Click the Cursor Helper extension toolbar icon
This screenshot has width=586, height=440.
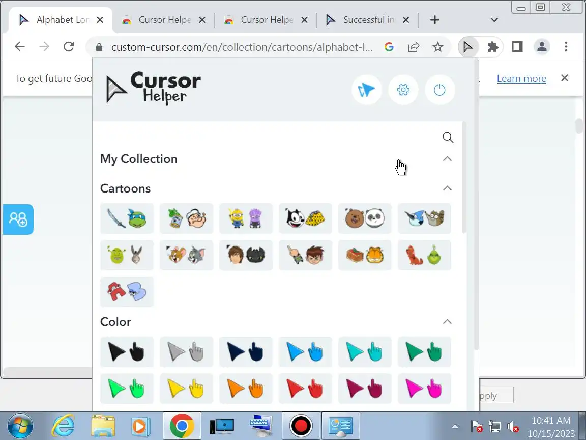pos(468,47)
